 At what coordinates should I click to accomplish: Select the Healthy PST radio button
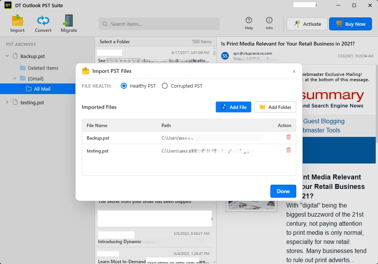click(124, 86)
